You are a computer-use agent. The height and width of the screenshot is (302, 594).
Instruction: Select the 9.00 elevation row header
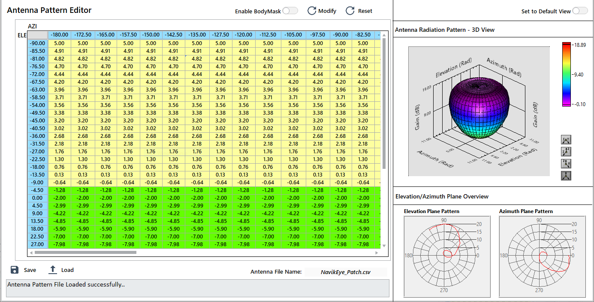pyautogui.click(x=38, y=213)
